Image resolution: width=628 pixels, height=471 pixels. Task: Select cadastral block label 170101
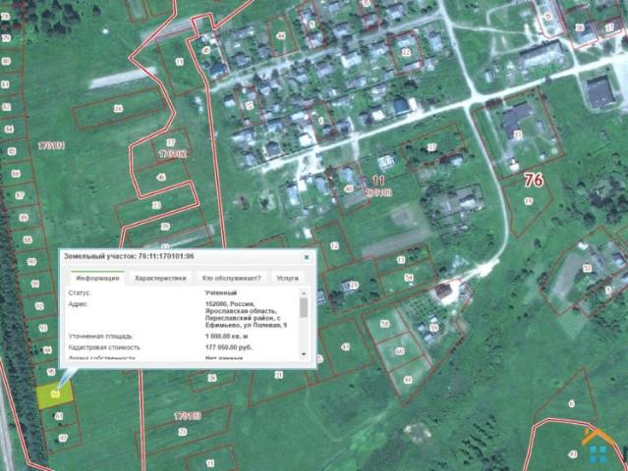[x=50, y=145]
